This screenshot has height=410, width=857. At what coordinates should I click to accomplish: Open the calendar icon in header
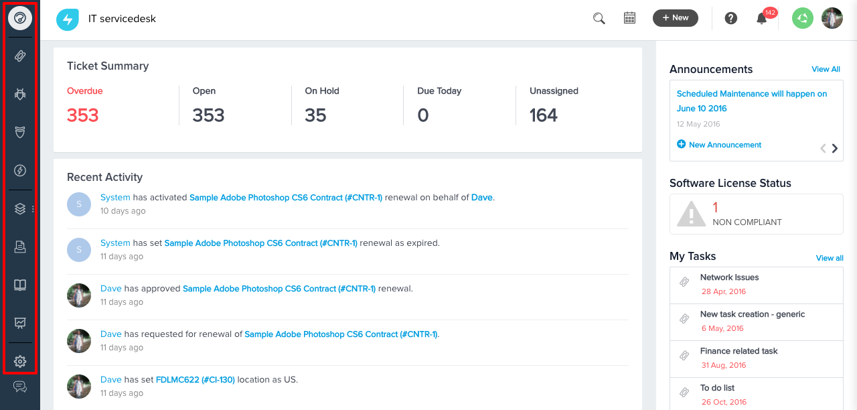629,18
